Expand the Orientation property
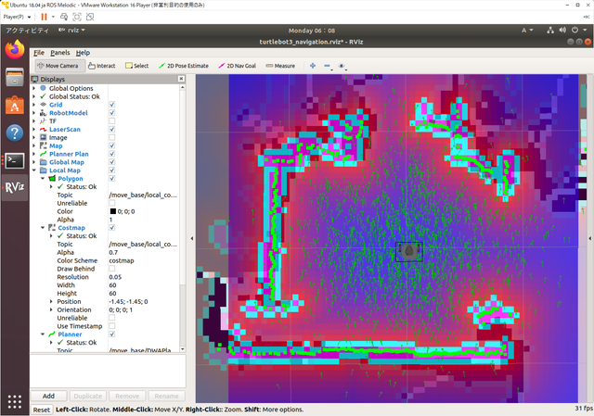 tap(51, 309)
